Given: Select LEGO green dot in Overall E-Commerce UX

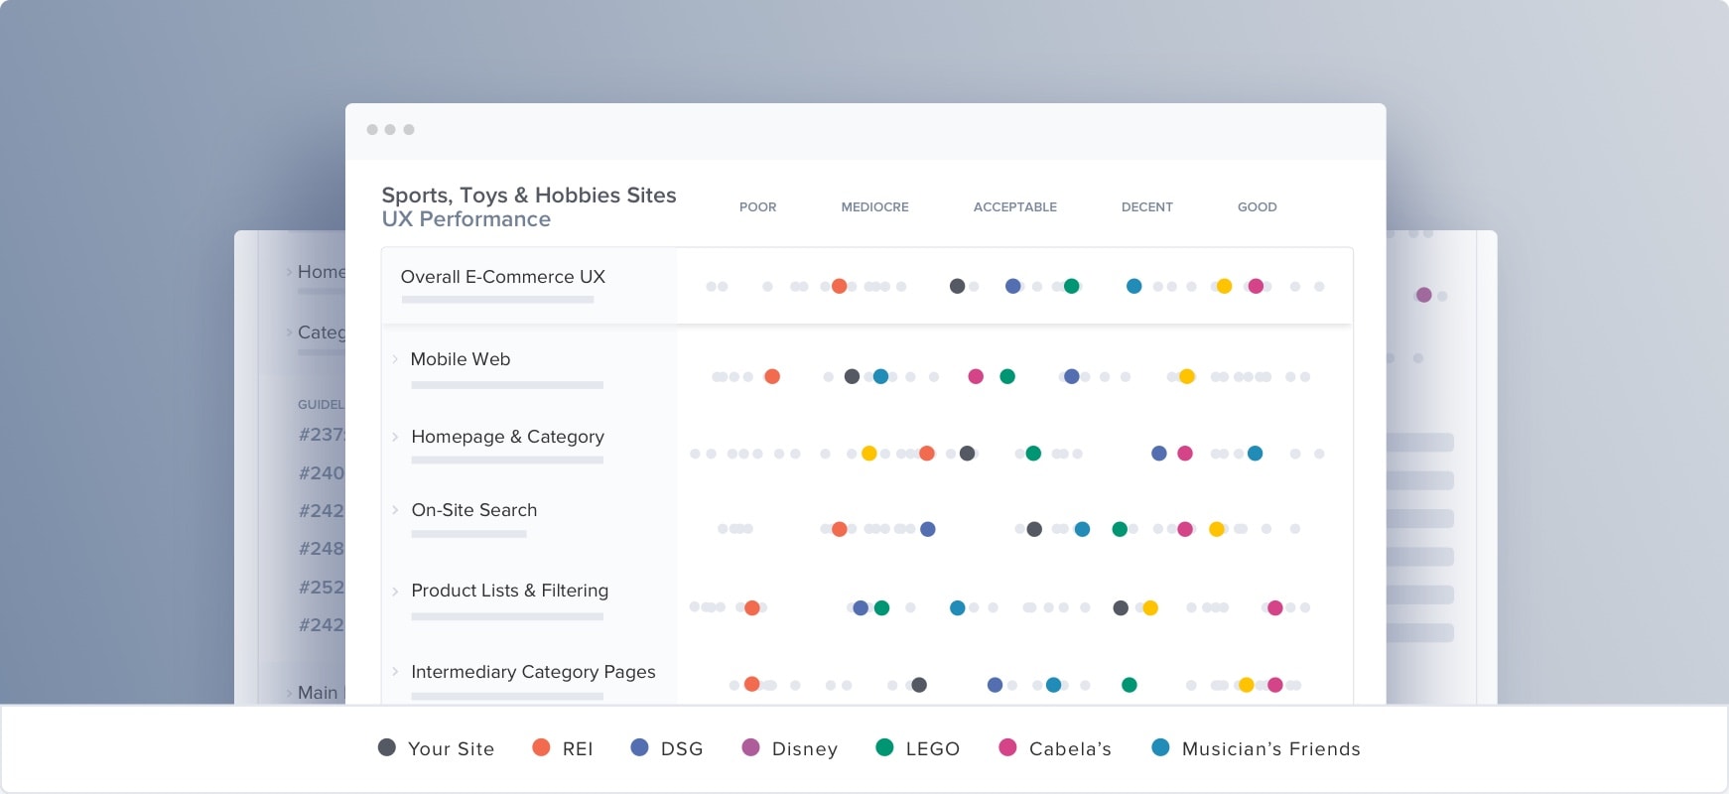Looking at the screenshot, I should point(1071,286).
